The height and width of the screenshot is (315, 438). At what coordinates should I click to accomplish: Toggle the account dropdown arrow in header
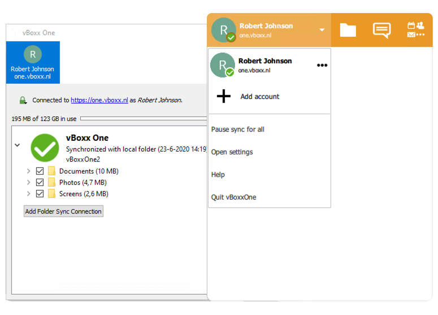point(322,29)
